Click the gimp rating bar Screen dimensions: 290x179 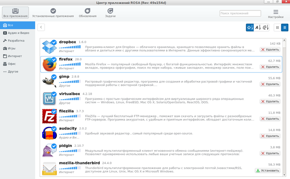(70, 81)
